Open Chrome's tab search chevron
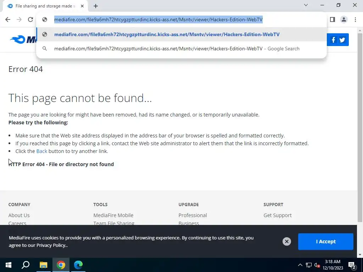Screen dimensions: 363x272 [x=306, y=5]
